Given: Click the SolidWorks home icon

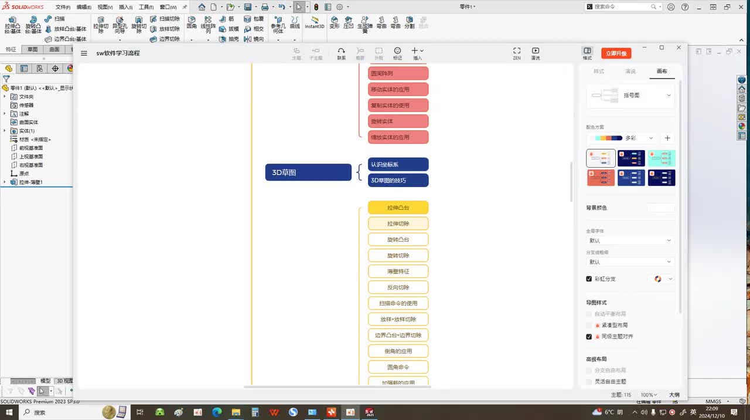Looking at the screenshot, I should pyautogui.click(x=202, y=7).
